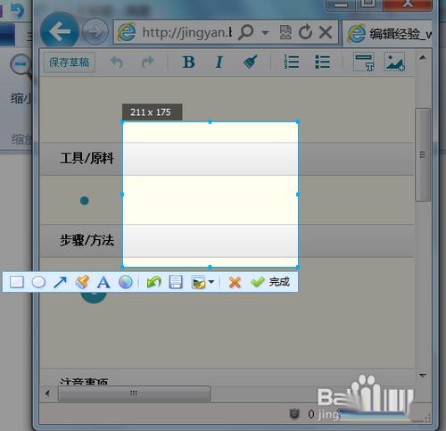Click the 步骤/方法 section heading
The image size is (446, 431).
click(x=87, y=240)
